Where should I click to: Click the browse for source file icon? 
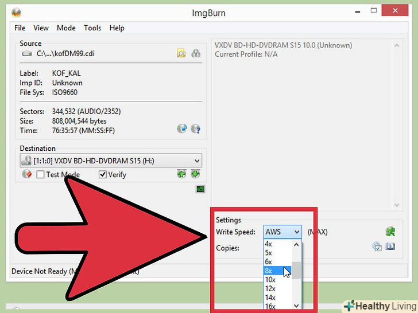(181, 53)
